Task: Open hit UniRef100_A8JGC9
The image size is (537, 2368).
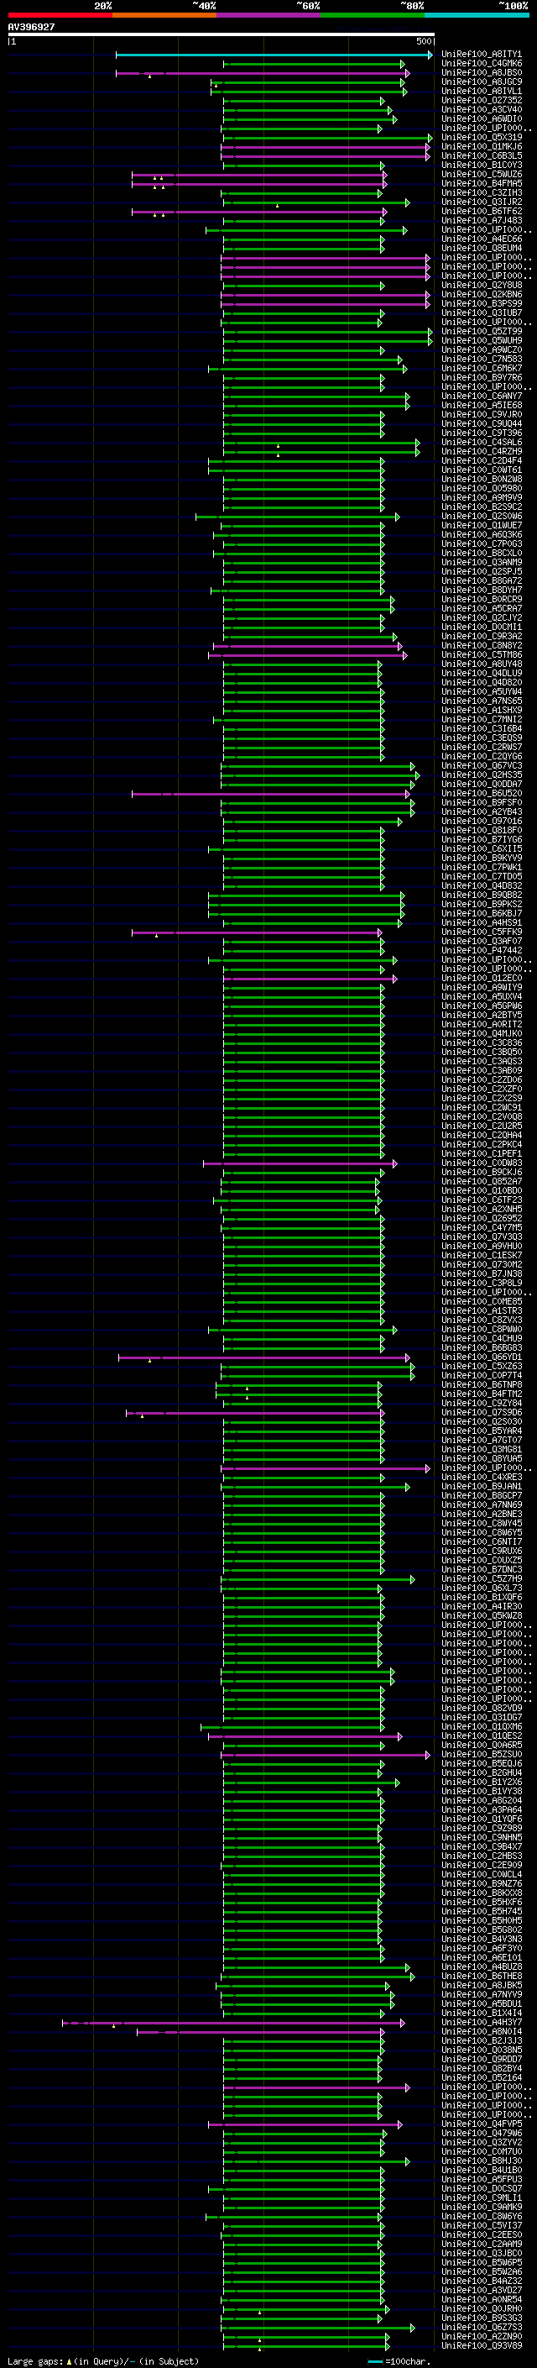Action: coord(481,81)
